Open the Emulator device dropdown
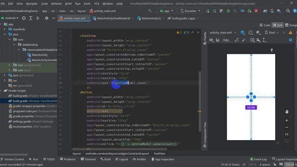Image resolution: width=297 pixels, height=167 pixels. point(190,11)
